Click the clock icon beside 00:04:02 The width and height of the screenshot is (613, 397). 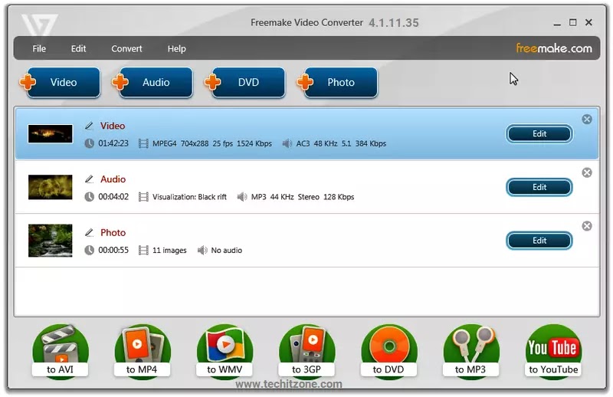[90, 197]
